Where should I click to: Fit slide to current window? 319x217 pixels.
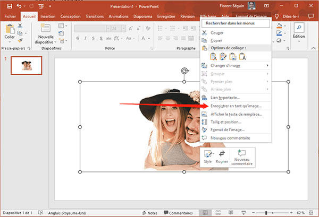click(311, 213)
